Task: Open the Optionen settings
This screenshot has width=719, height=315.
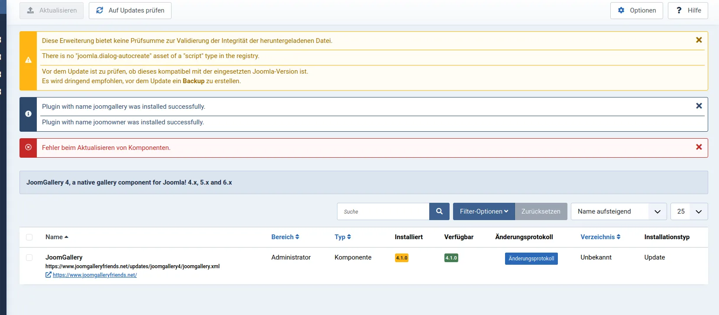Action: [636, 10]
